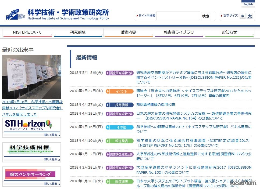Click 報道発表 tag for March 20 entry
Image resolution: width=260 pixels, height=189 pixels.
pyautogui.click(x=120, y=181)
